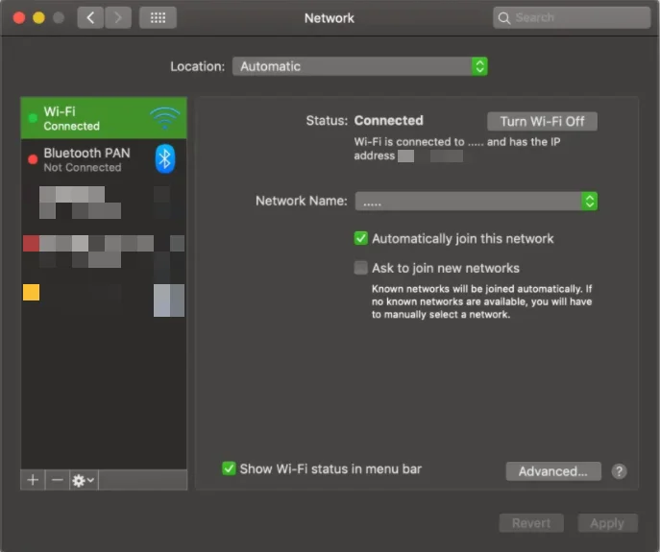This screenshot has height=552, width=660.
Task: Show all preferences grid icon
Action: 158,17
